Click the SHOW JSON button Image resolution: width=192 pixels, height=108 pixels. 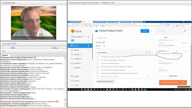point(173,76)
